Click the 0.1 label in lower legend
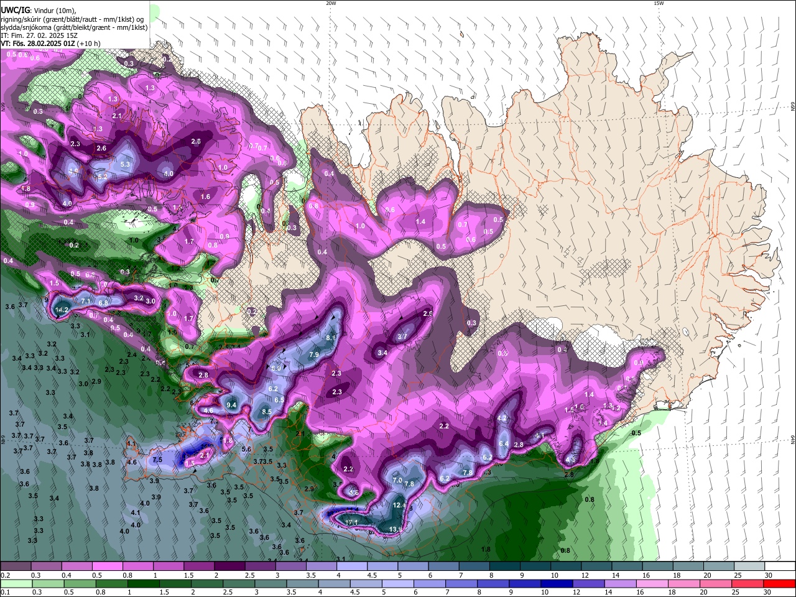The height and width of the screenshot is (597, 796). click(4, 593)
